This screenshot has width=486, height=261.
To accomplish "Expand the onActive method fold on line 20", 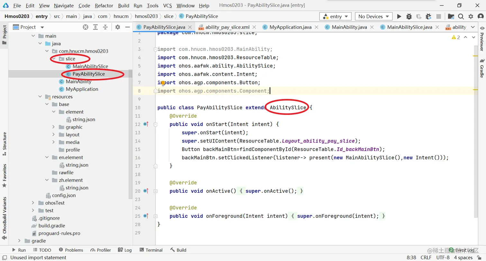I will pos(156,191).
